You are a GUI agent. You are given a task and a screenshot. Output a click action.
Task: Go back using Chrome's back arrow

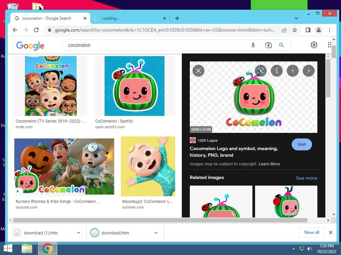(15, 30)
